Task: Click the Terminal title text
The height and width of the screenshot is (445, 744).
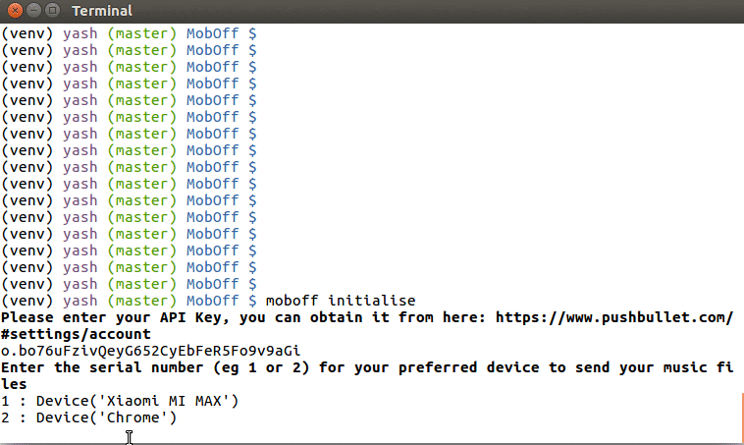Action: [x=102, y=11]
